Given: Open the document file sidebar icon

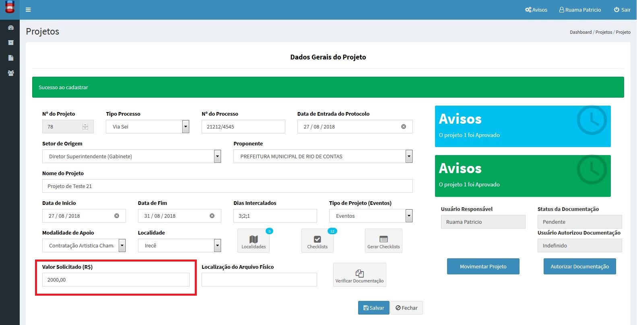Looking at the screenshot, I should (x=11, y=58).
